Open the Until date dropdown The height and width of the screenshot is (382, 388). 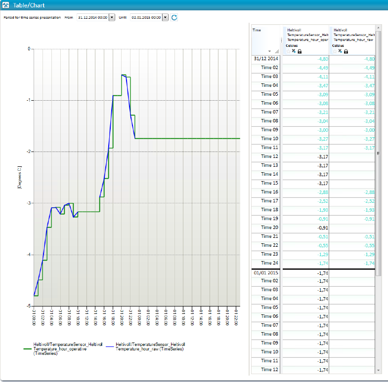(165, 17)
